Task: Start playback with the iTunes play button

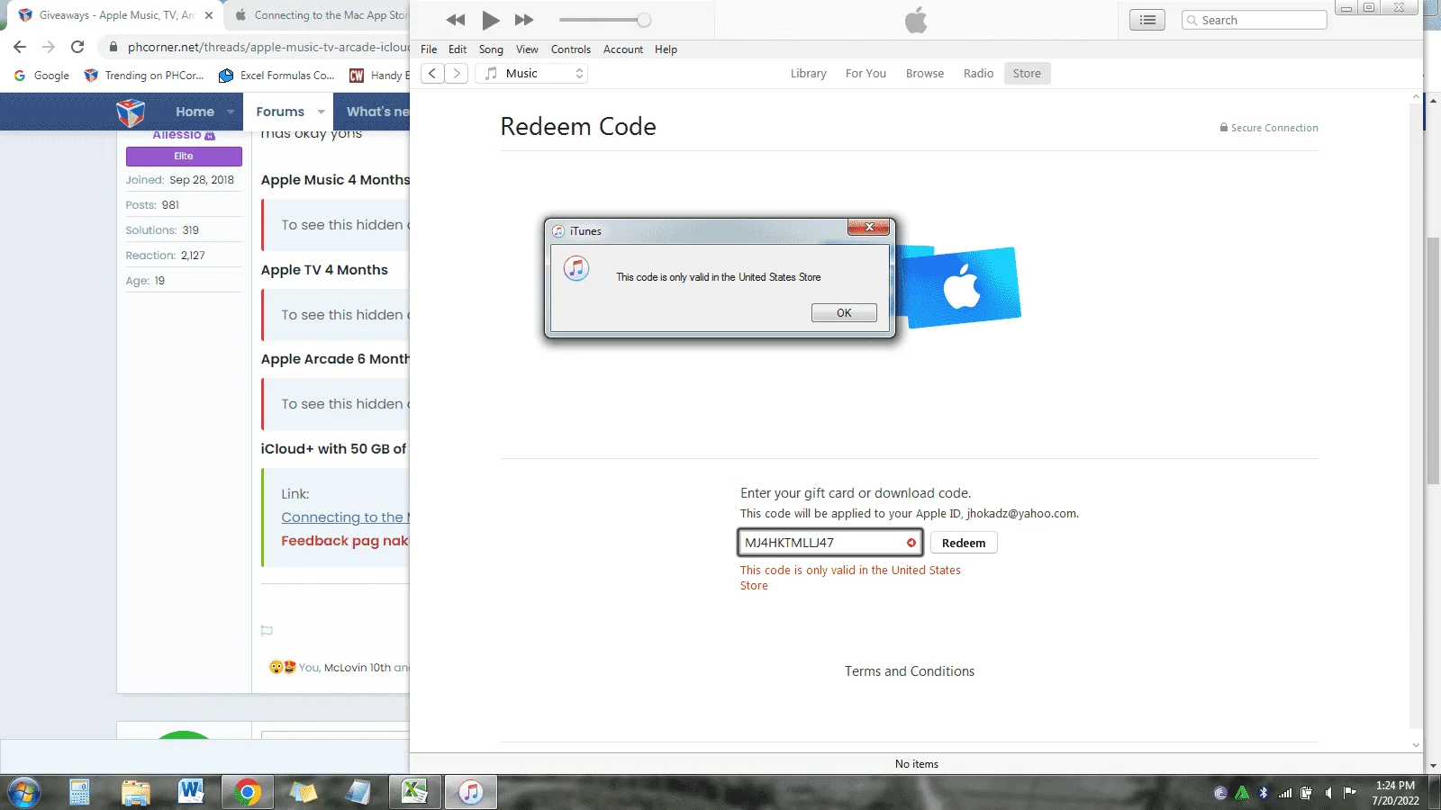Action: pyautogui.click(x=491, y=20)
